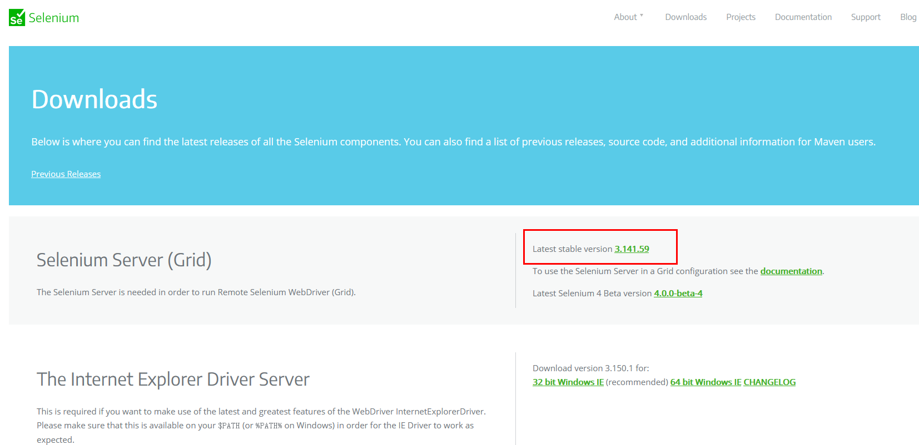Open the Previous Releases link
Image resolution: width=919 pixels, height=445 pixels.
(x=66, y=174)
